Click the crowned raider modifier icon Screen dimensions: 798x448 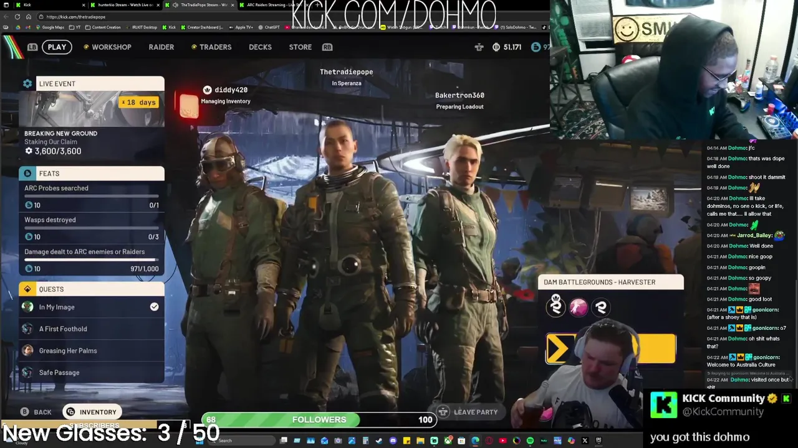tap(555, 306)
